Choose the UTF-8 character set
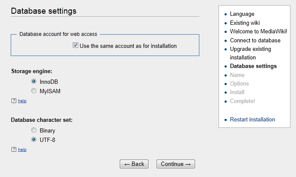Screen dimensions: 296x177 tap(34, 139)
